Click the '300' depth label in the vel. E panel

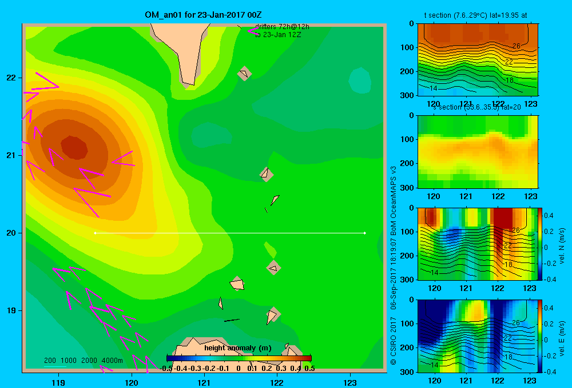coord(408,371)
